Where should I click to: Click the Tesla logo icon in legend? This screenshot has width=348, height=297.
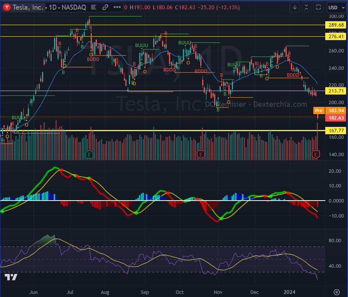click(7, 7)
